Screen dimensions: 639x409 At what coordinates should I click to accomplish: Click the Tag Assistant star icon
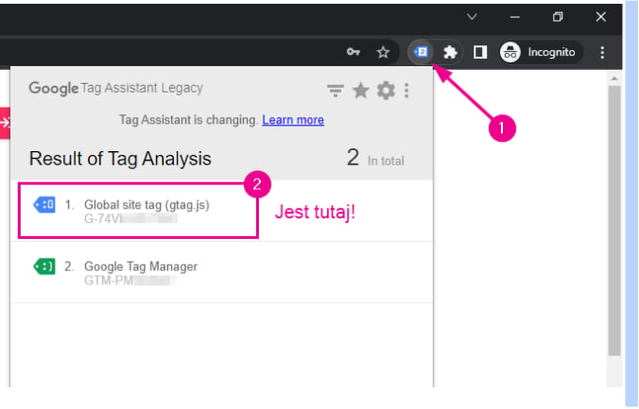pos(361,91)
